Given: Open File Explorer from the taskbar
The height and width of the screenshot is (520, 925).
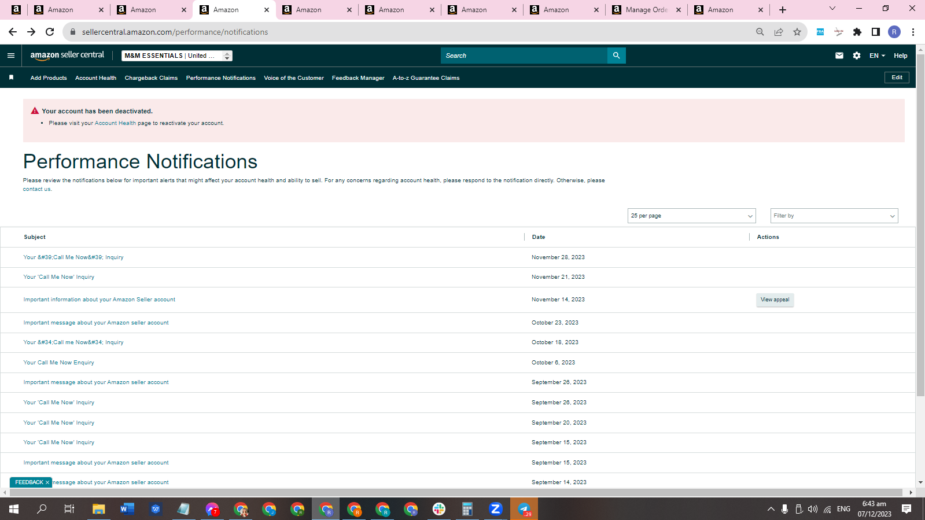Looking at the screenshot, I should tap(99, 509).
